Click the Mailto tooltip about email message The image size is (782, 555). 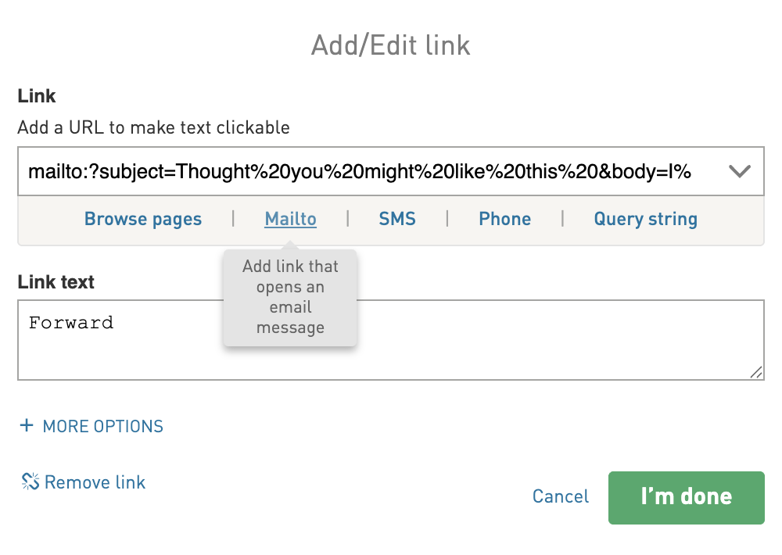[290, 297]
